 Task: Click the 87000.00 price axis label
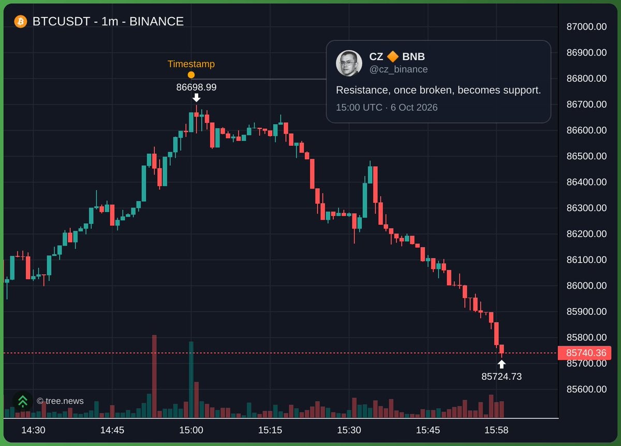click(586, 27)
